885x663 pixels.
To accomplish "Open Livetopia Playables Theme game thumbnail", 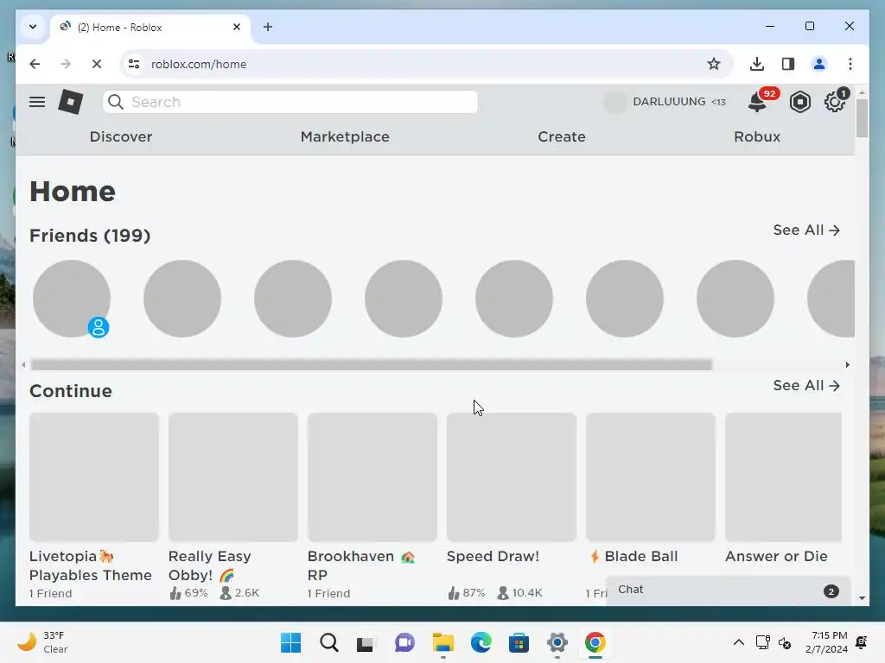I will click(94, 477).
